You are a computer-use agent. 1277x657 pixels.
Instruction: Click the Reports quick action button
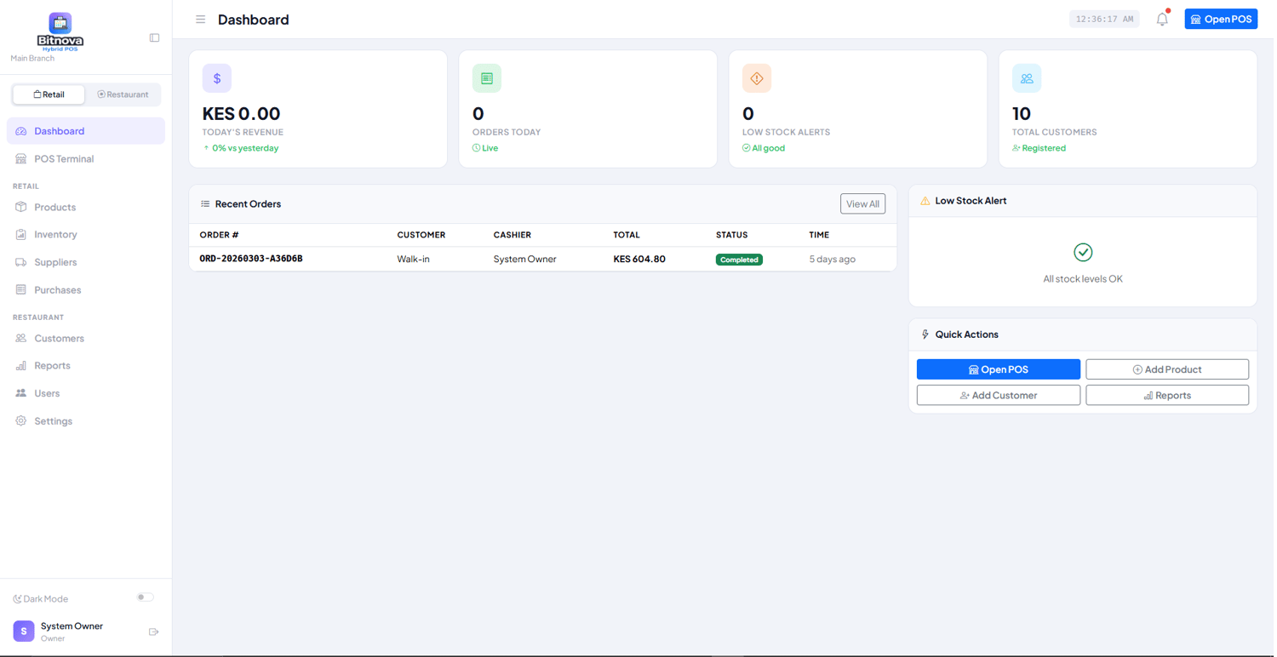click(x=1167, y=396)
